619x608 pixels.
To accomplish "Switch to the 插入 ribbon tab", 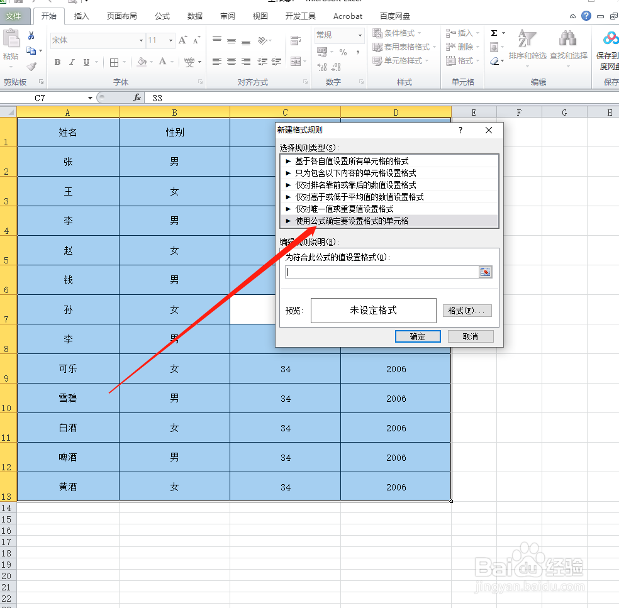I will [x=82, y=16].
